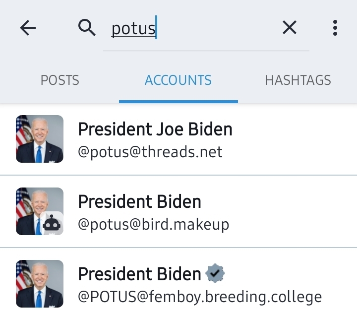Open the avatar of the @potus@bird.makeup account
This screenshot has height=315, width=357.
[x=40, y=211]
